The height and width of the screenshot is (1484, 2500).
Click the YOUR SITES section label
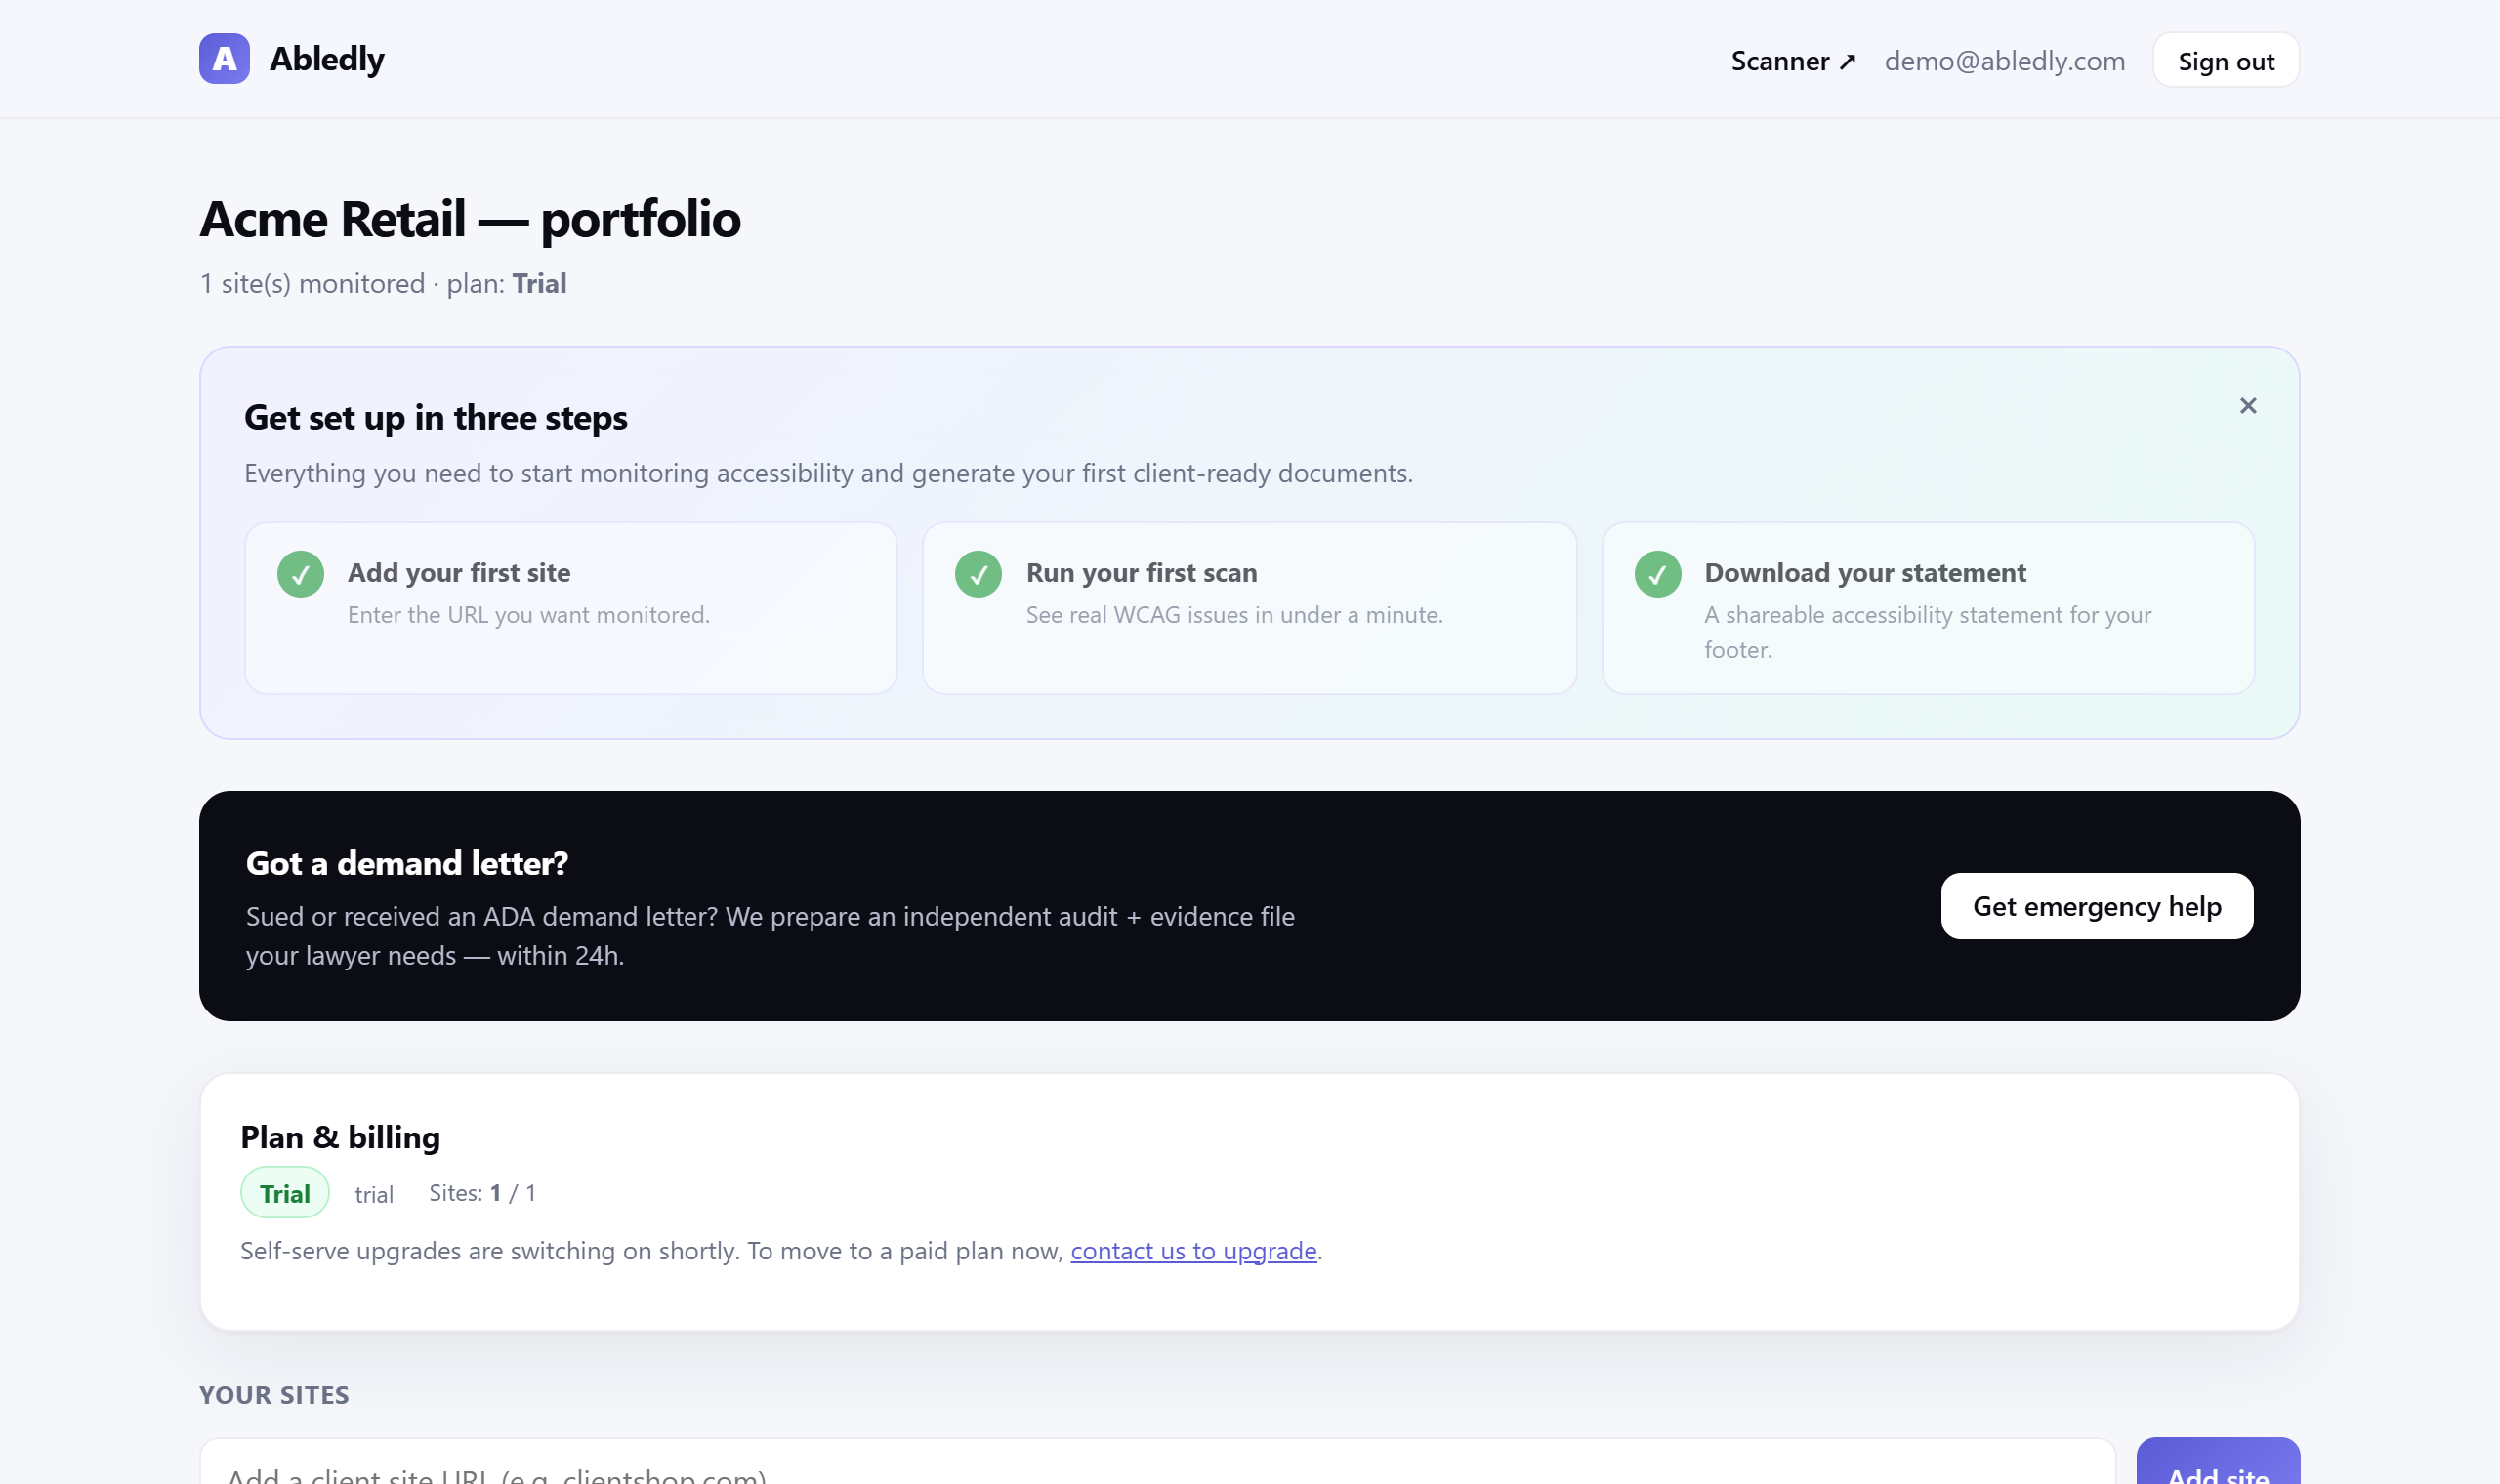274,1395
